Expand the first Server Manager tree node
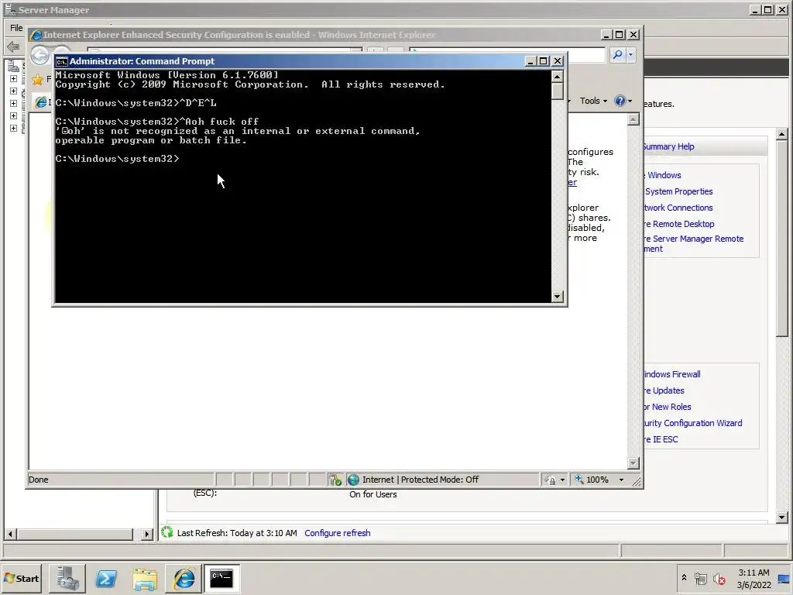793x595 pixels. [x=14, y=79]
